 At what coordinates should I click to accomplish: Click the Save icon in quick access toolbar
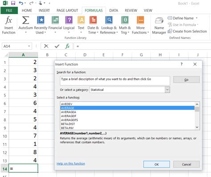click(x=13, y=3)
